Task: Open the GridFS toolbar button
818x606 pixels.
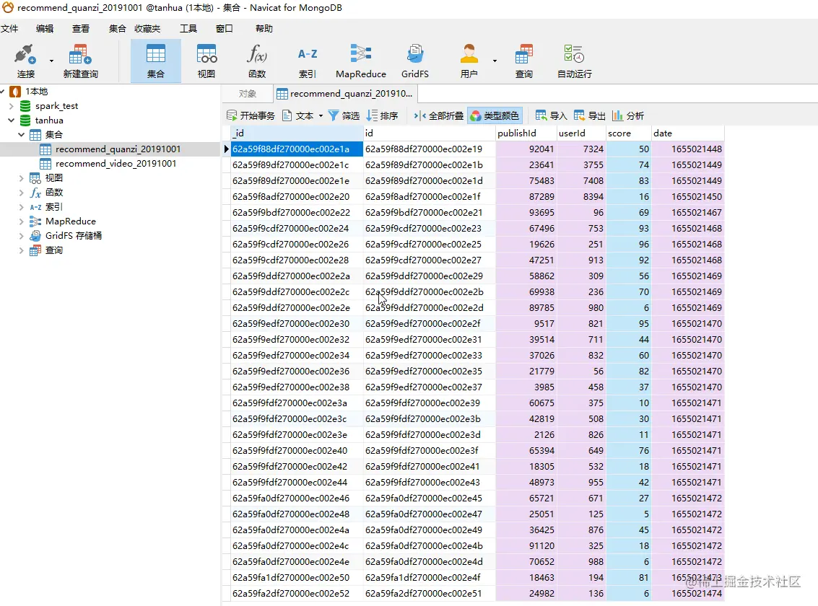Action: pos(414,61)
